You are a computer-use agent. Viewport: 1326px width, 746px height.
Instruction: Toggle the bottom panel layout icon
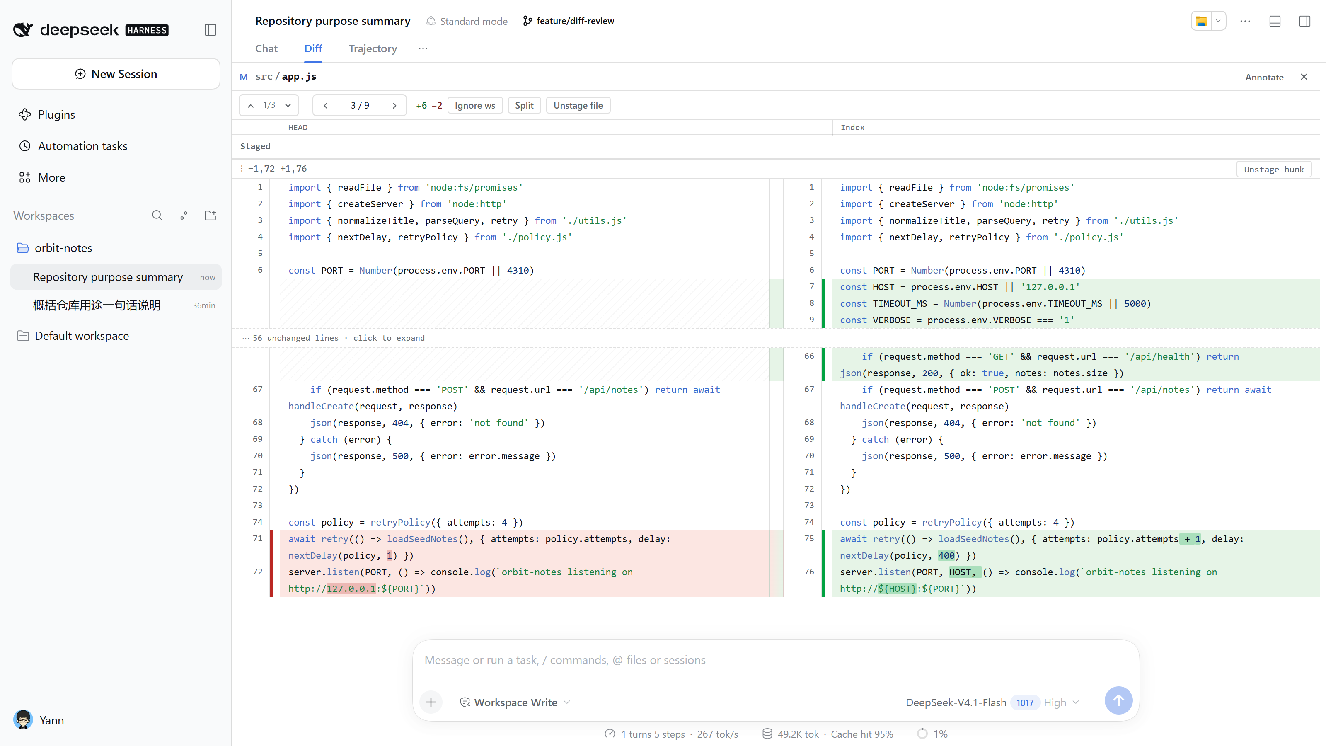click(1275, 21)
